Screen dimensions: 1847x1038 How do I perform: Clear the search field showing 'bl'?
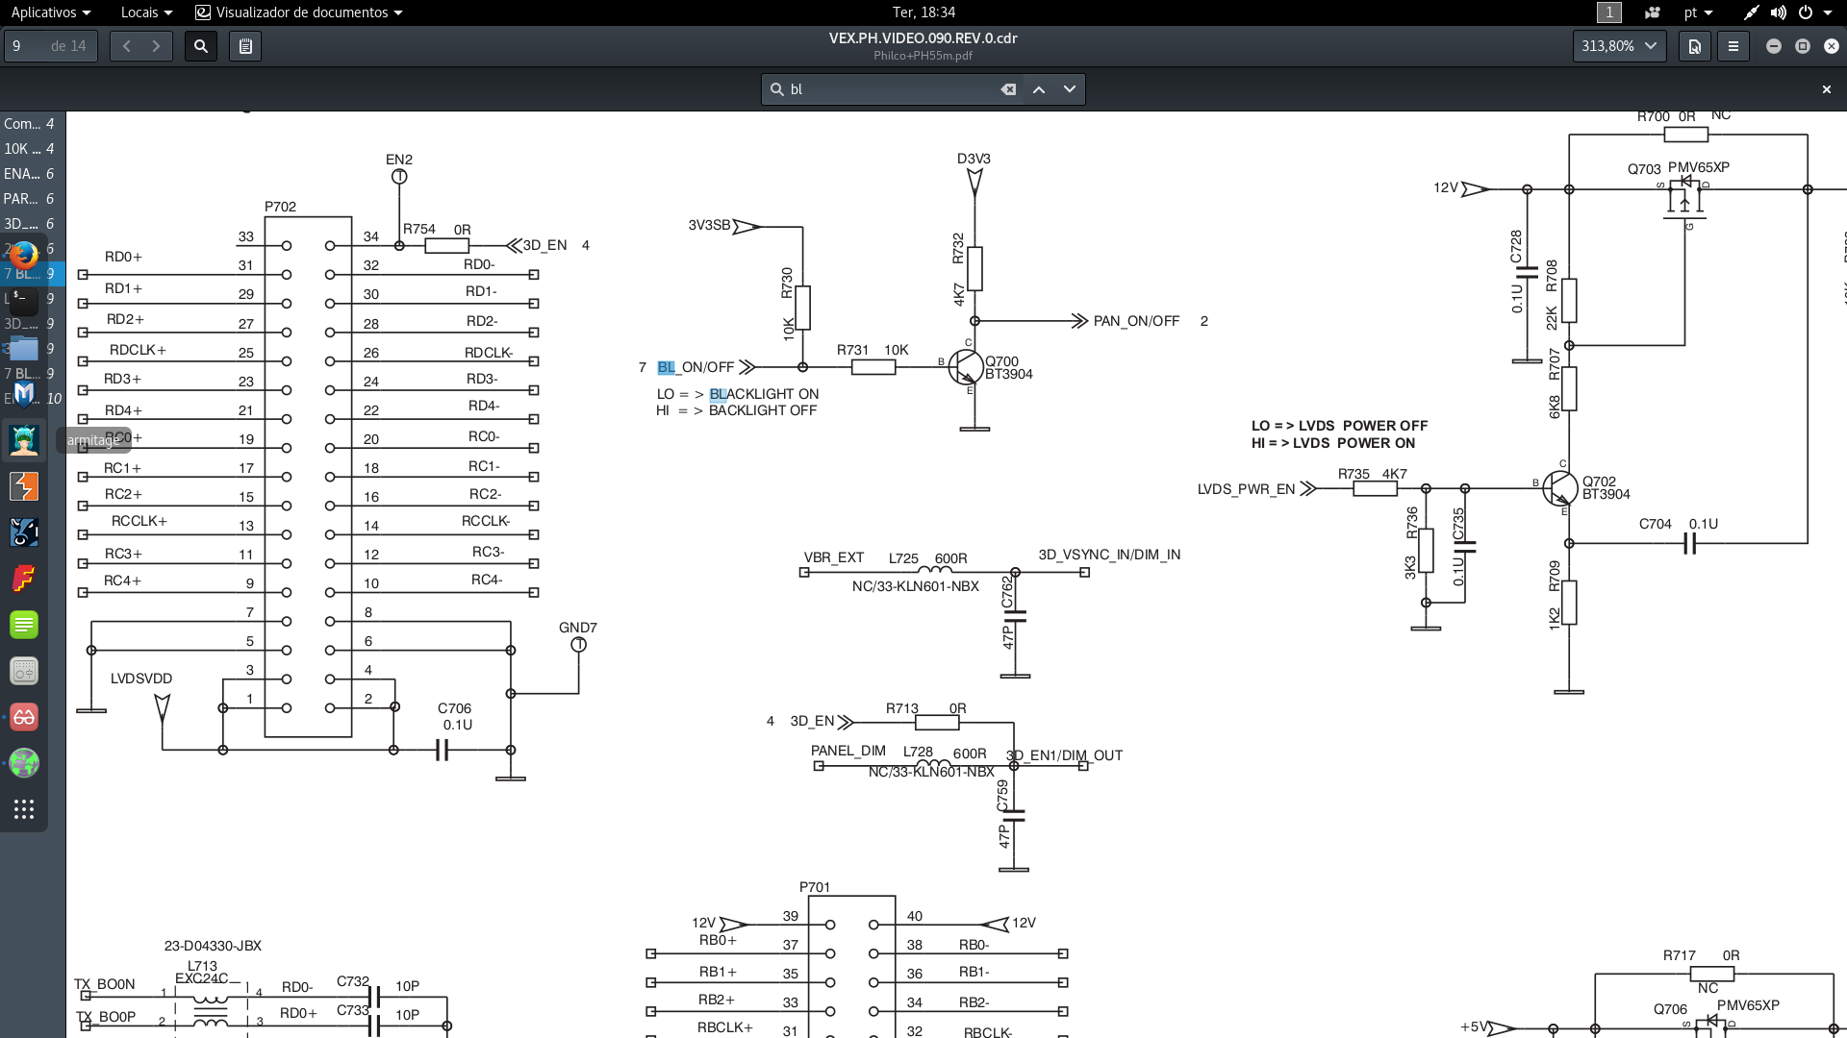(x=1008, y=88)
